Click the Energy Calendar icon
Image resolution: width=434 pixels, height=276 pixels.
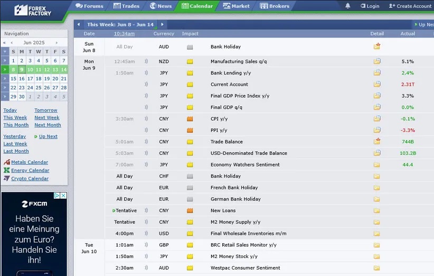[7, 170]
